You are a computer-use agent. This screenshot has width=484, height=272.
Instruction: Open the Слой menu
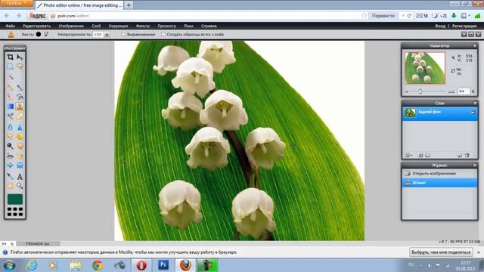click(96, 26)
